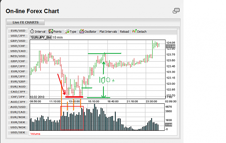
Task: Click the current price tag 123.99
Action: [171, 46]
